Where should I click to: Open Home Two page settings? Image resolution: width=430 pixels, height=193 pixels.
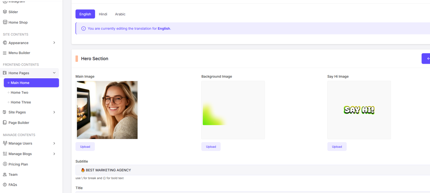click(x=19, y=93)
